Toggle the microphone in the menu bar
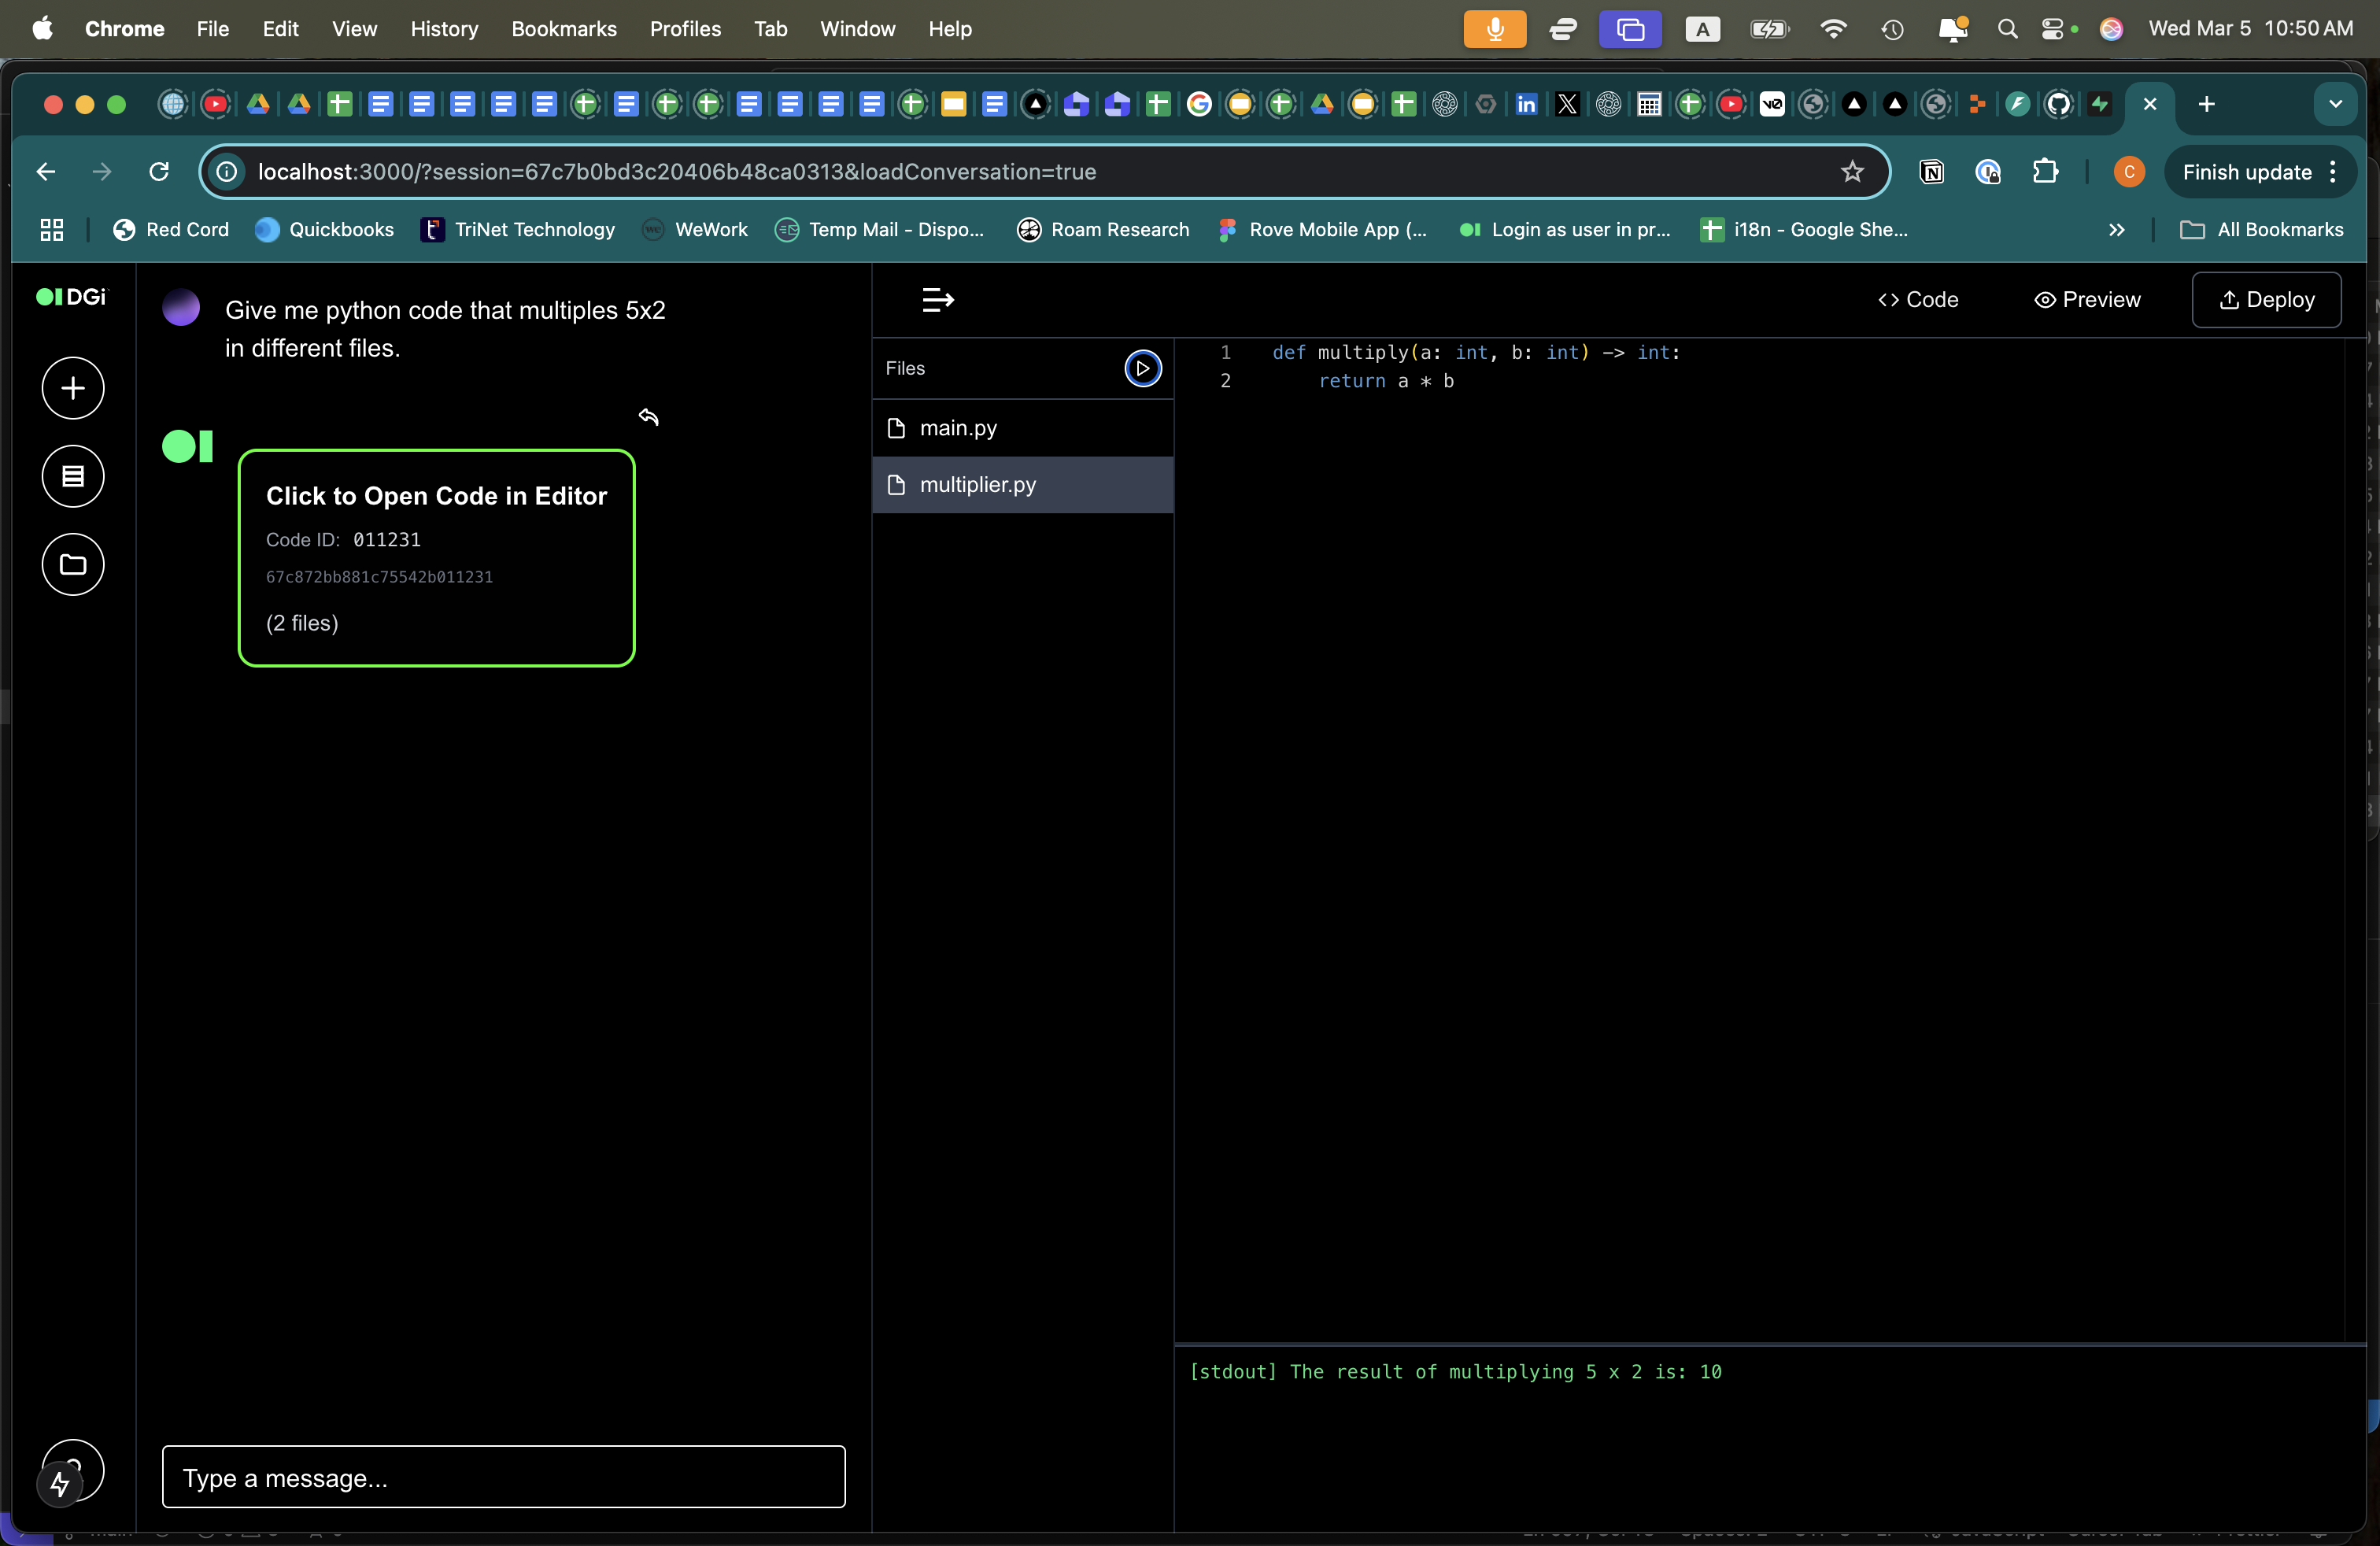The image size is (2380, 1546). (x=1494, y=29)
